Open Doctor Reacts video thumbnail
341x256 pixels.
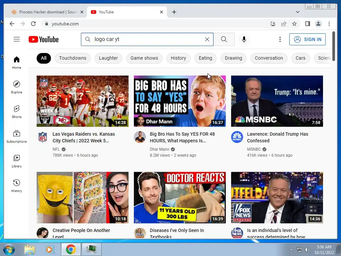[179, 197]
